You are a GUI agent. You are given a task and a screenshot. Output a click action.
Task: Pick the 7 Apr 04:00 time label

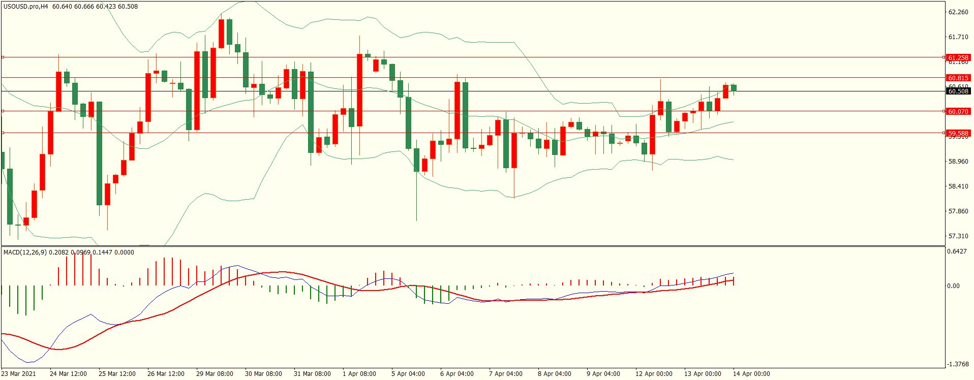505,374
